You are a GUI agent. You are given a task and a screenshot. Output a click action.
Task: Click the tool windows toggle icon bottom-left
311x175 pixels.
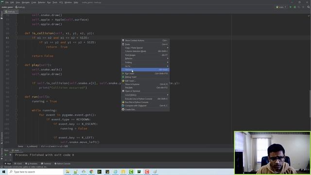coord(1,167)
